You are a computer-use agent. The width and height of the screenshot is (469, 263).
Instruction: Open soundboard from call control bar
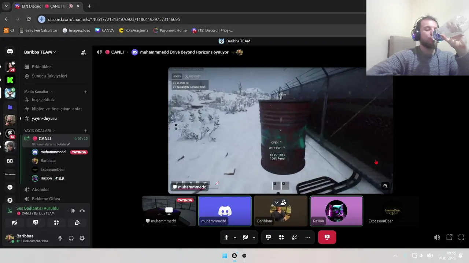tap(295, 237)
